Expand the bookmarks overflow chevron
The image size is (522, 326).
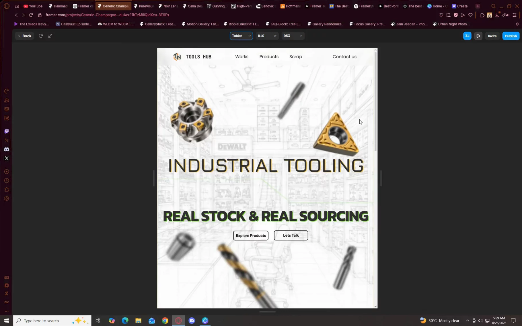[x=517, y=24]
